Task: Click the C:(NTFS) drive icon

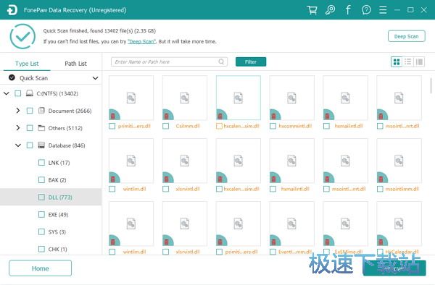Action: click(30, 93)
